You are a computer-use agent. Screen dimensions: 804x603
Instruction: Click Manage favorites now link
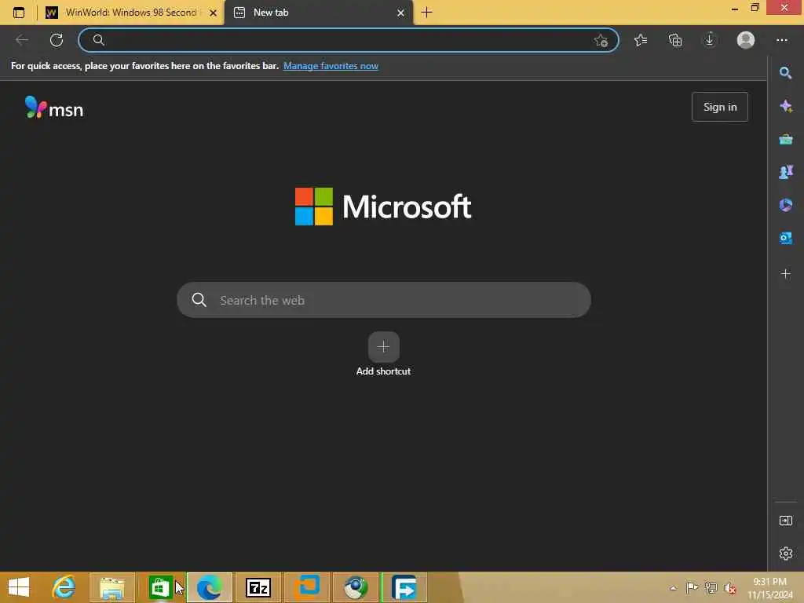click(x=331, y=66)
